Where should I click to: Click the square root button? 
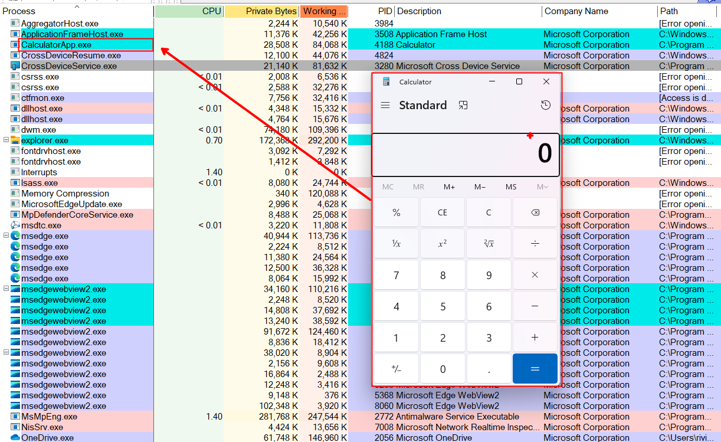click(489, 244)
